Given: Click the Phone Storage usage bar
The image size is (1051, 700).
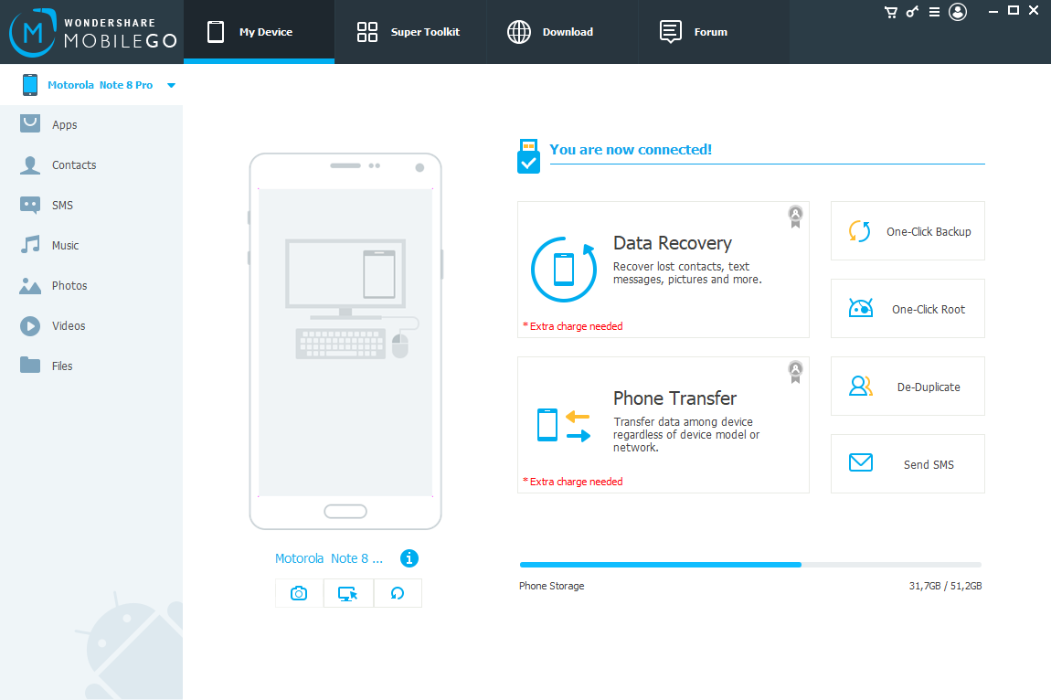Looking at the screenshot, I should (750, 565).
